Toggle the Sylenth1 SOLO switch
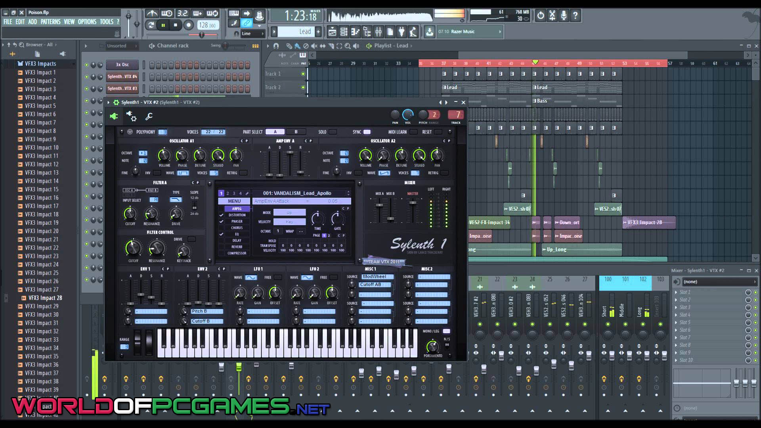This screenshot has height=428, width=761. pyautogui.click(x=333, y=132)
